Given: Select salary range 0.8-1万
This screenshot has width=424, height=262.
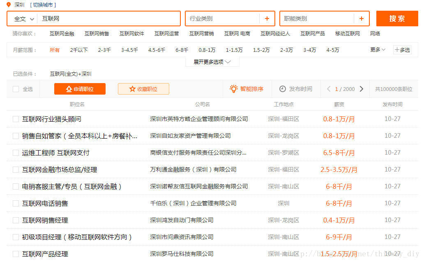Looking at the screenshot, I should click(x=207, y=50).
